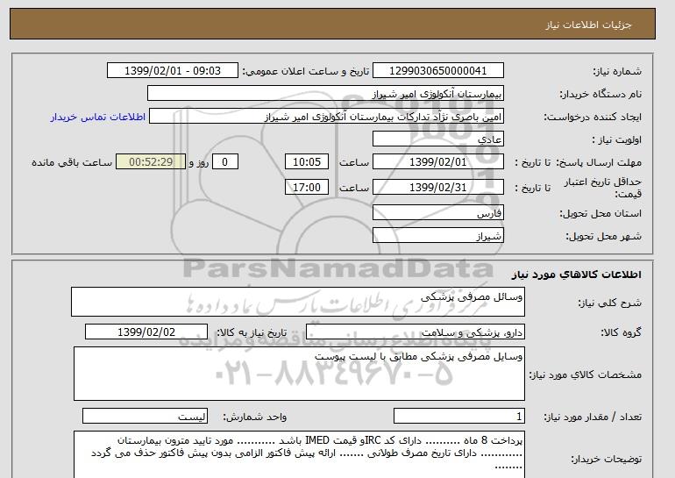The width and height of the screenshot is (675, 478).
Task: Click the ساعت باقی مانده text
Action: (72, 162)
